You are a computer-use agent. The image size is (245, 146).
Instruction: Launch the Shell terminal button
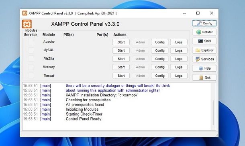pyautogui.click(x=204, y=41)
